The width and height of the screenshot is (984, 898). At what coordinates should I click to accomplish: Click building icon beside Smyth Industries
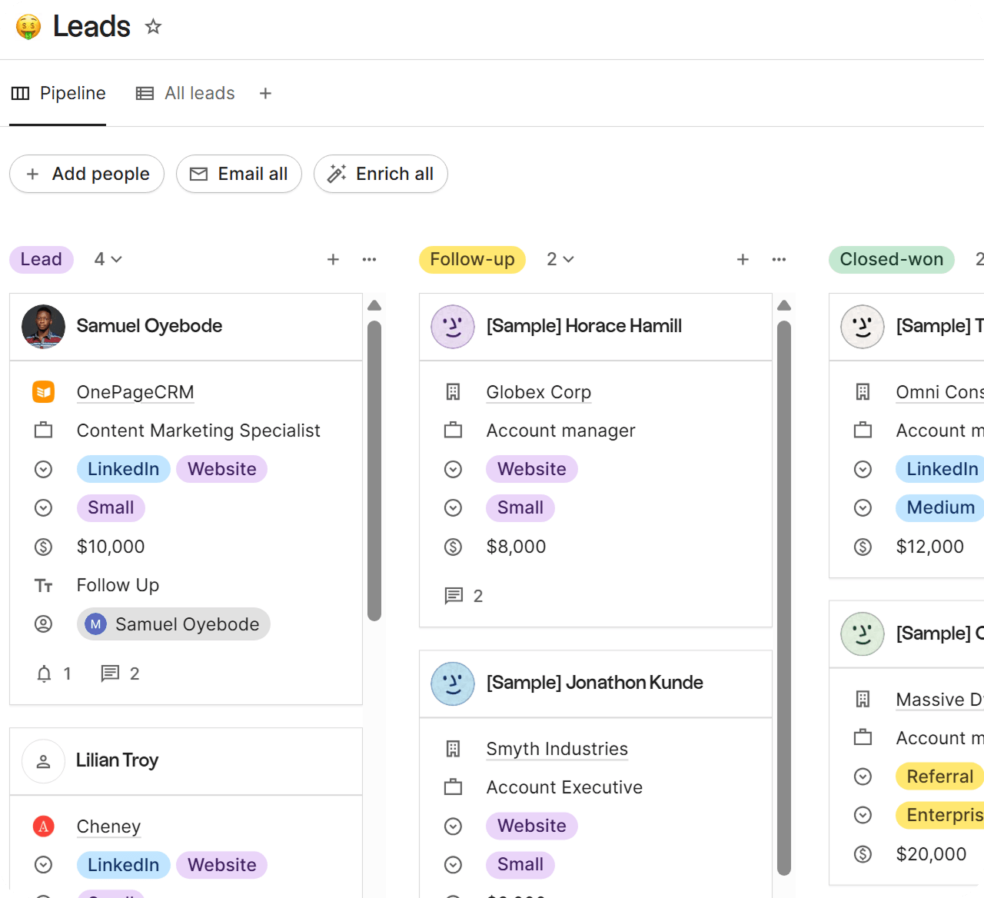(454, 749)
